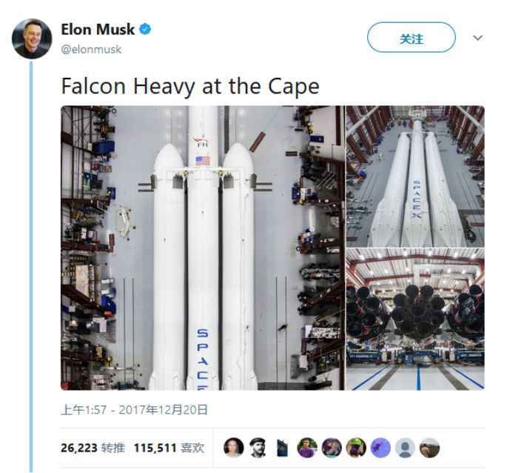Image resolution: width=507 pixels, height=473 pixels.
Task: Click the tweet text Falcon Heavy at the Cape
Action: click(x=190, y=87)
